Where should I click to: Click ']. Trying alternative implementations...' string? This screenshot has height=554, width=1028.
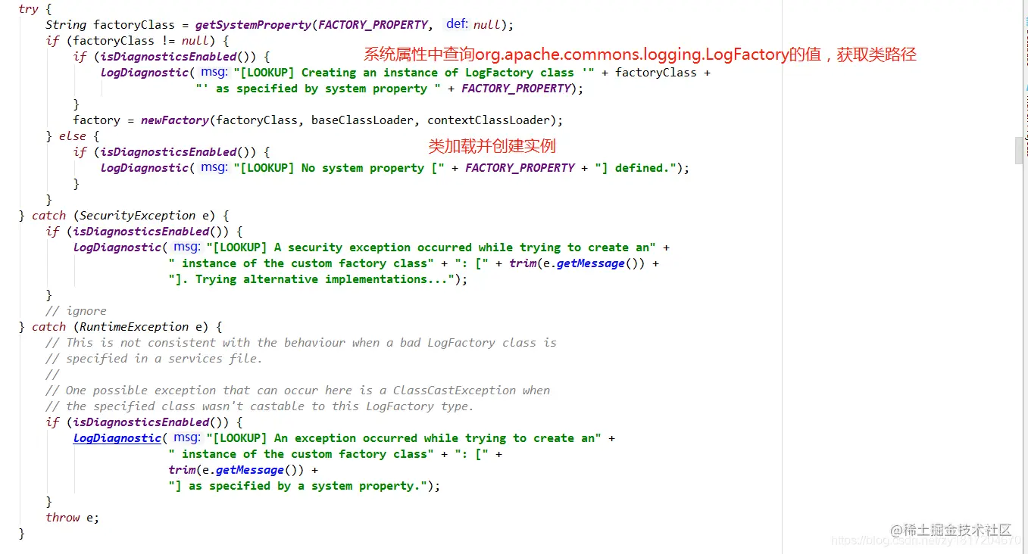tap(311, 279)
